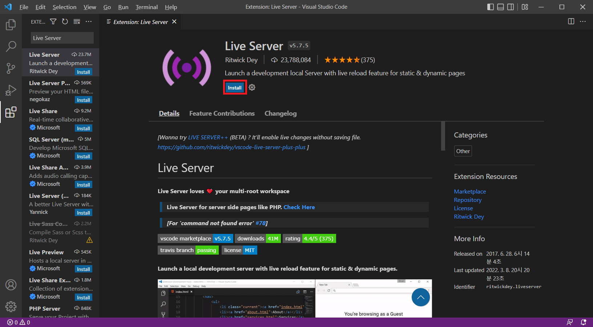
Task: Toggle primary side bar layout icon
Action: [x=491, y=7]
